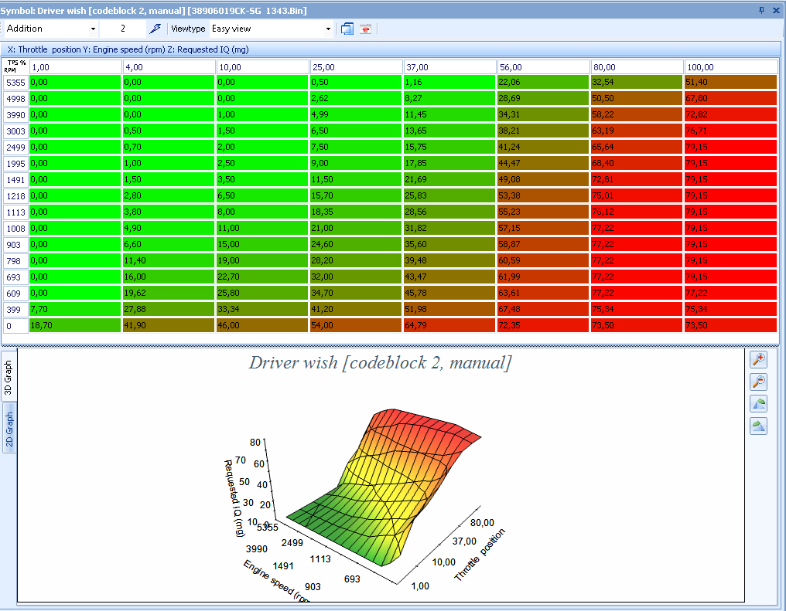Click the cascading windows toolbar icon
Screen dimensions: 786x611
tap(347, 29)
